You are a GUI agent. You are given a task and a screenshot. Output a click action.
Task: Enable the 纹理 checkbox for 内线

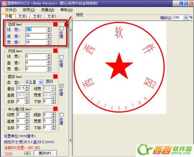[x=61, y=57]
